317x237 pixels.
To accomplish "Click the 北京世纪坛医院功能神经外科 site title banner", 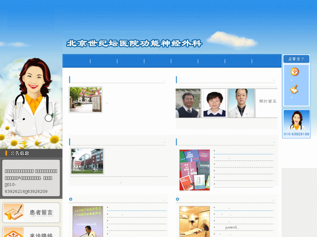I will 134,43.
